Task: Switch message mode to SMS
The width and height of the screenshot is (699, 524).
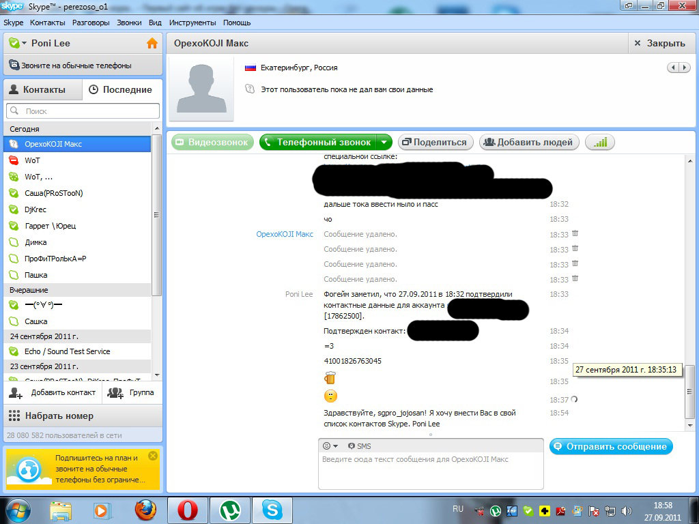Action: coord(359,446)
